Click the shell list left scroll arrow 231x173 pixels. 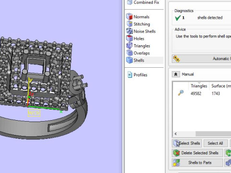pyautogui.click(x=176, y=134)
